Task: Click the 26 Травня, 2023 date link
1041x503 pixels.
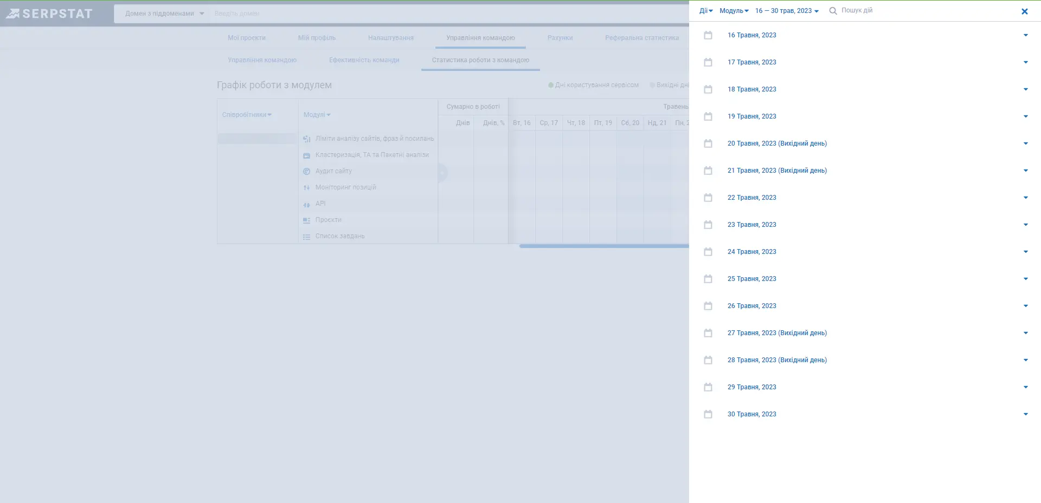Action: (x=751, y=306)
